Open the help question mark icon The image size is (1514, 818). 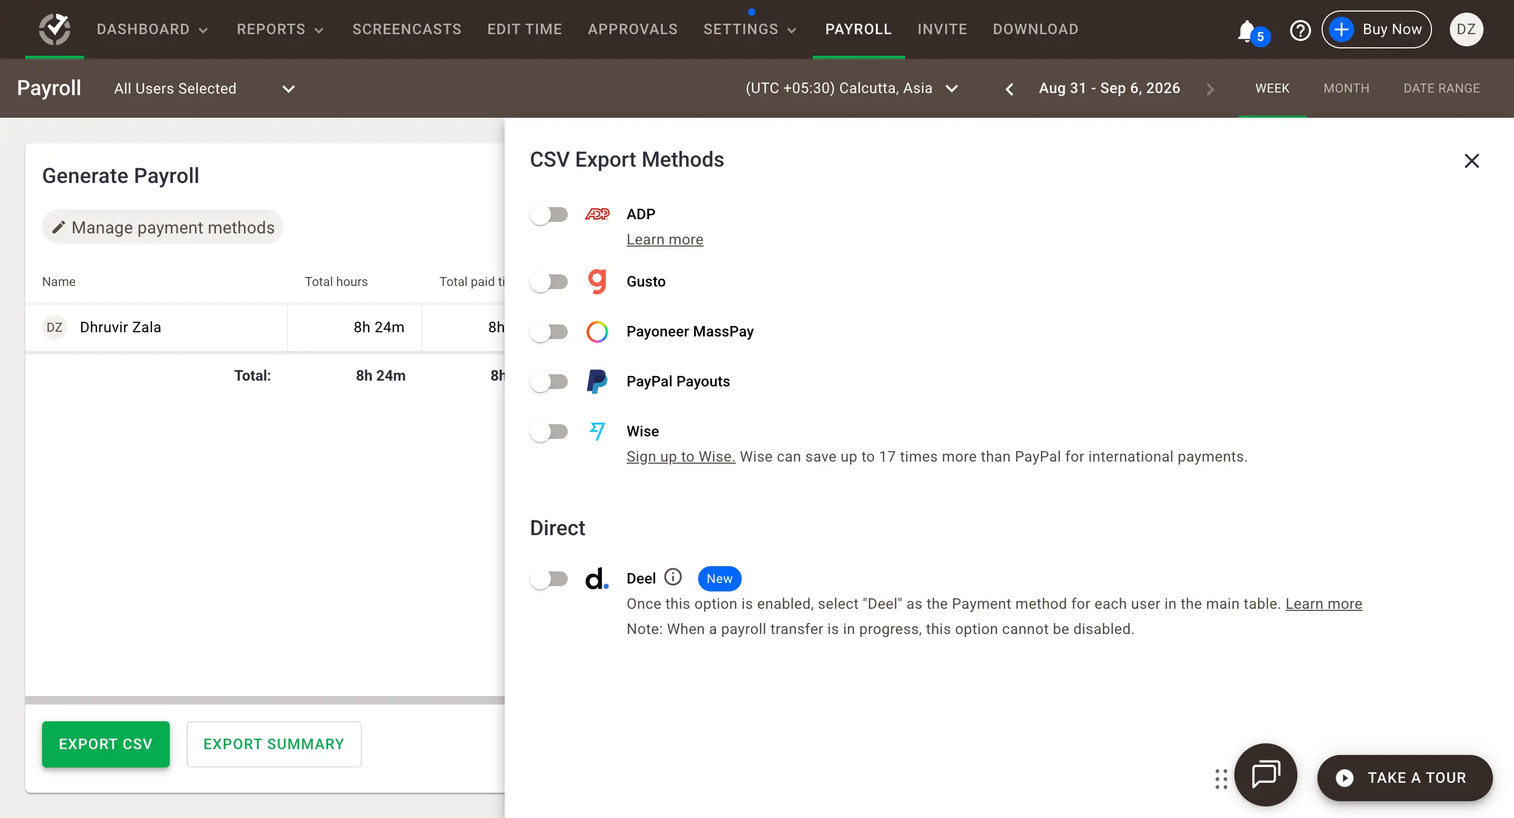1300,29
